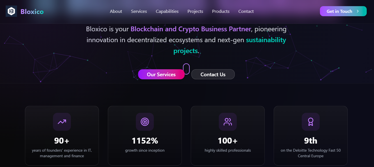The image size is (374, 167).
Task: Click the trending-up arrow icon in the 90+ card
Action: point(62,122)
